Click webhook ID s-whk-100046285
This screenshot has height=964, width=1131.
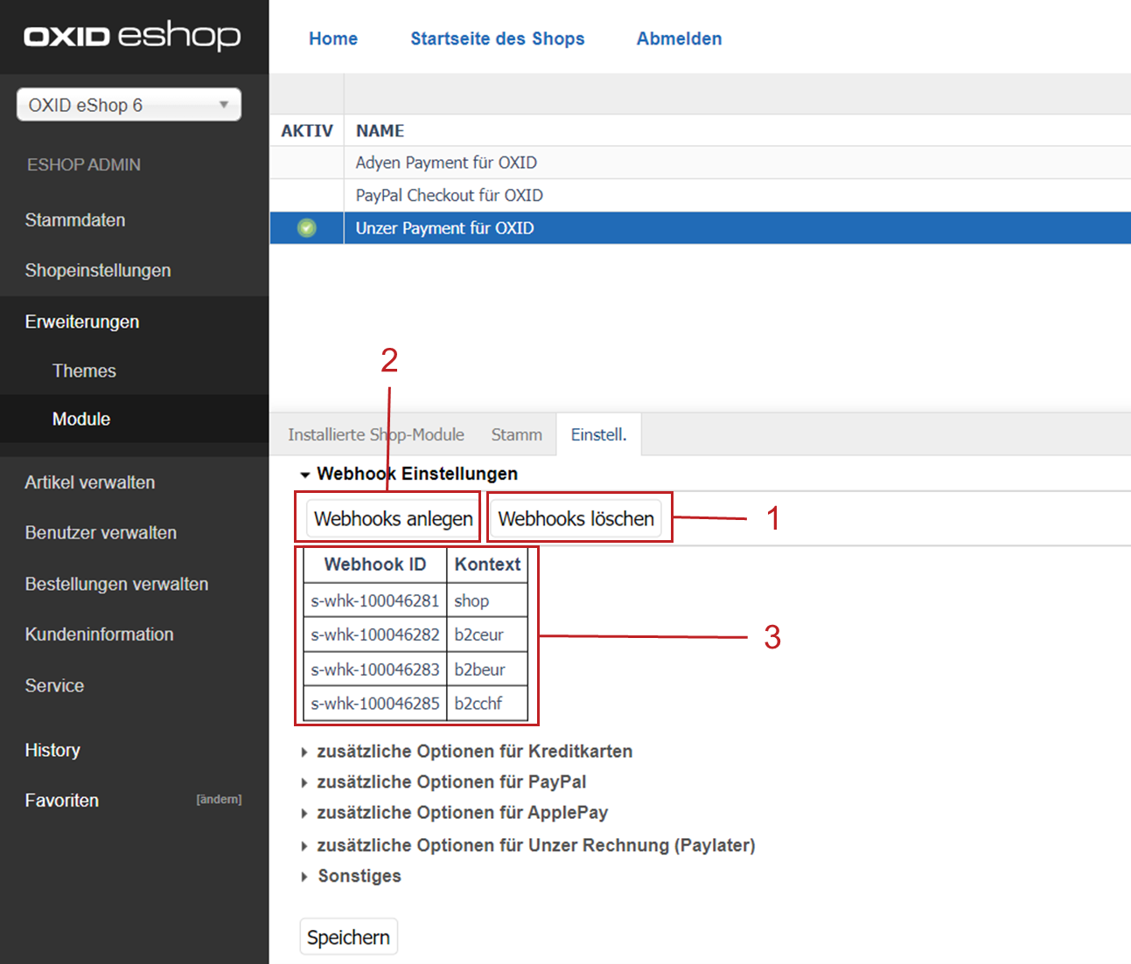375,704
